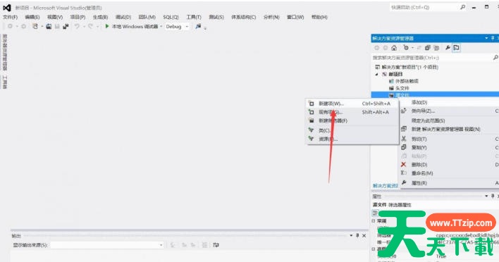Choose 类(C)... from the submenu

(x=352, y=130)
